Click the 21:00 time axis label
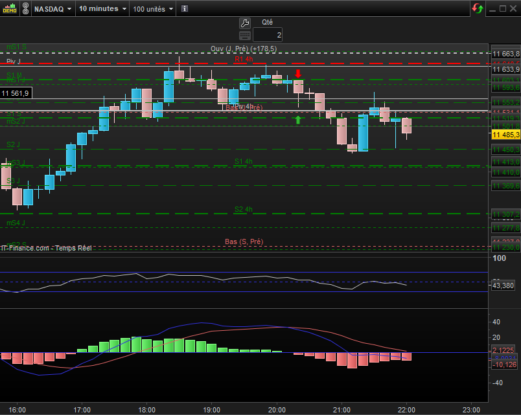The image size is (521, 415). [x=342, y=410]
